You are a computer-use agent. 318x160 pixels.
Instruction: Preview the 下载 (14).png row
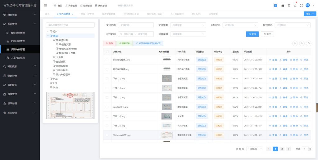pos(304,88)
